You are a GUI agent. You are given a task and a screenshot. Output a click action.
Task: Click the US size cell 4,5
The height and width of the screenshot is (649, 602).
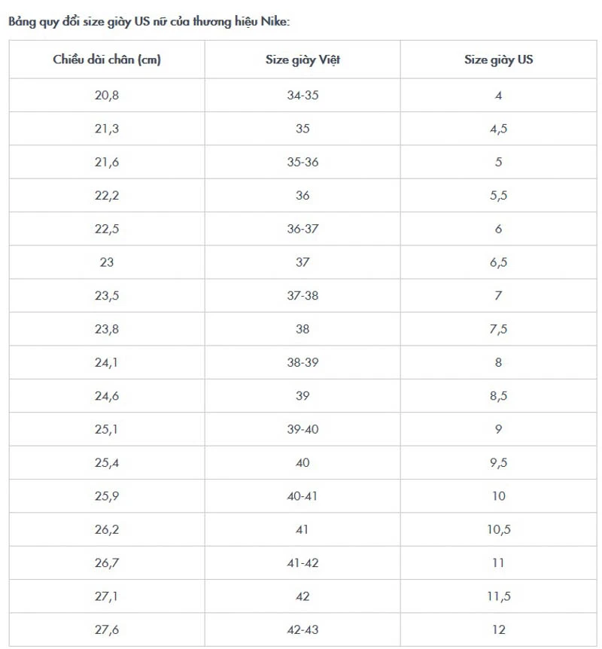click(x=498, y=129)
